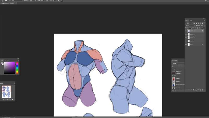Switch to the Channels tab beside Layers
This screenshot has height=118, width=209.
point(191,20)
